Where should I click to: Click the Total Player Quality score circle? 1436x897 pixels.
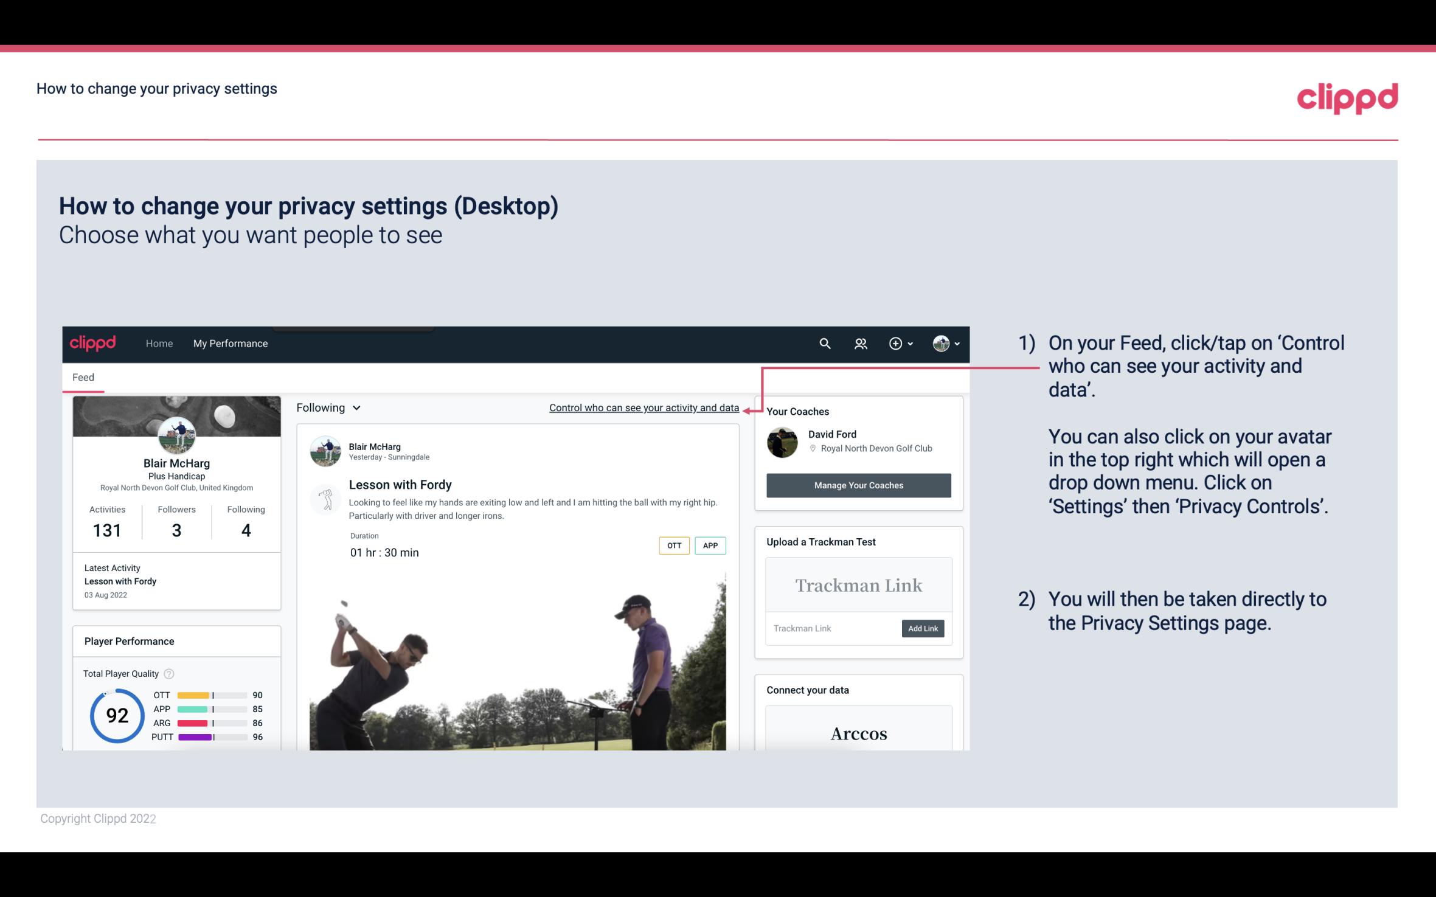(x=116, y=714)
